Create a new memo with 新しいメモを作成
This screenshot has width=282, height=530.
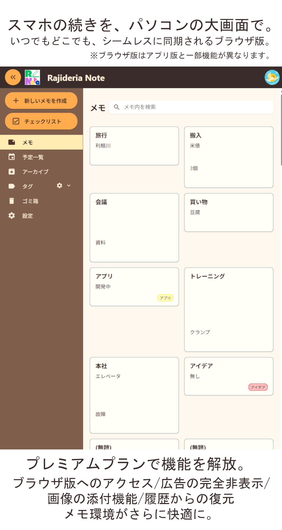click(41, 101)
